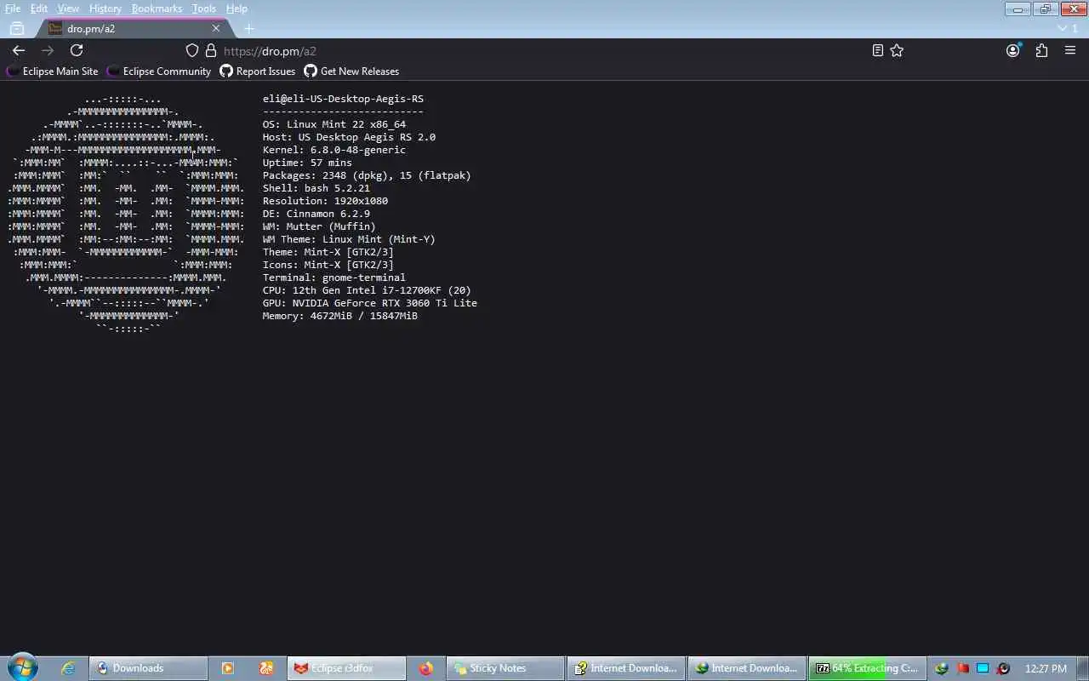Open Firefox View in the tab strip
1089x681 pixels.
(17, 28)
